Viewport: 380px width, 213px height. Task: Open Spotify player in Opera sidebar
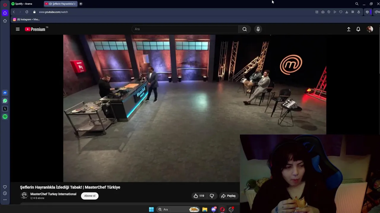pos(5,117)
